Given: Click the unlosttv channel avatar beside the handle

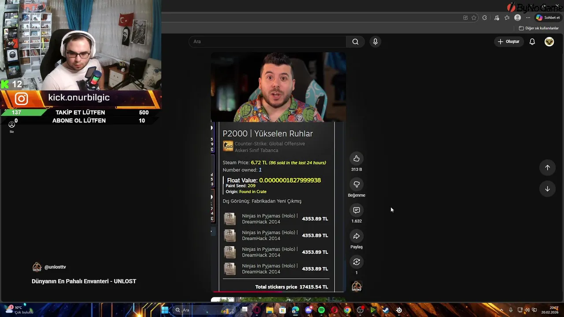Looking at the screenshot, I should 37,267.
